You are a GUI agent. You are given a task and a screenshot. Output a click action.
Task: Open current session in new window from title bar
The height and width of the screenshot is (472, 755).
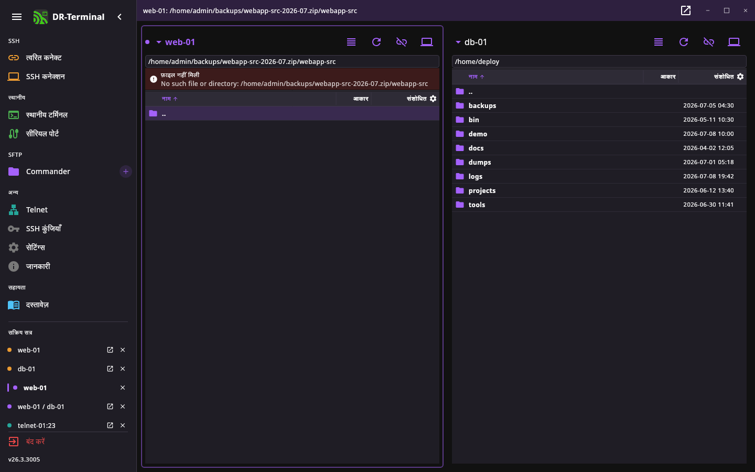point(686,10)
